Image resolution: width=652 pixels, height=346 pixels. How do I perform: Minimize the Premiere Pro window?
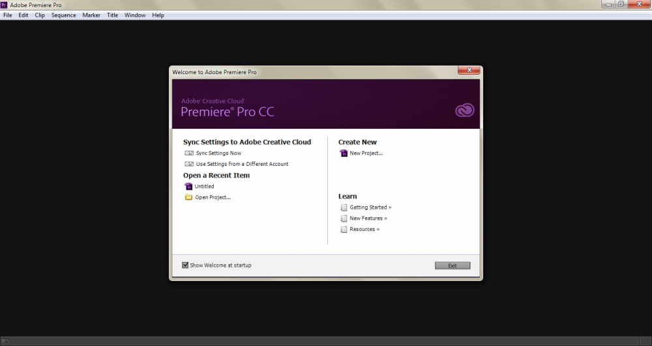tap(608, 4)
